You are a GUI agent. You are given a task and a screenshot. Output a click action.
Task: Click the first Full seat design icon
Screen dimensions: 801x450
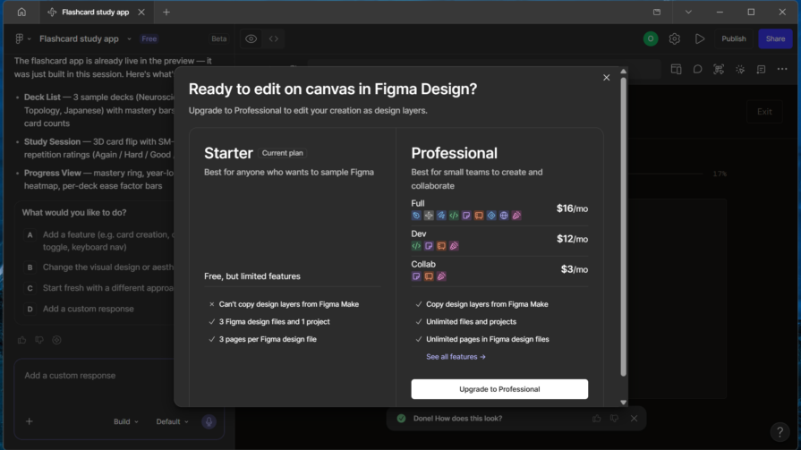pos(416,216)
